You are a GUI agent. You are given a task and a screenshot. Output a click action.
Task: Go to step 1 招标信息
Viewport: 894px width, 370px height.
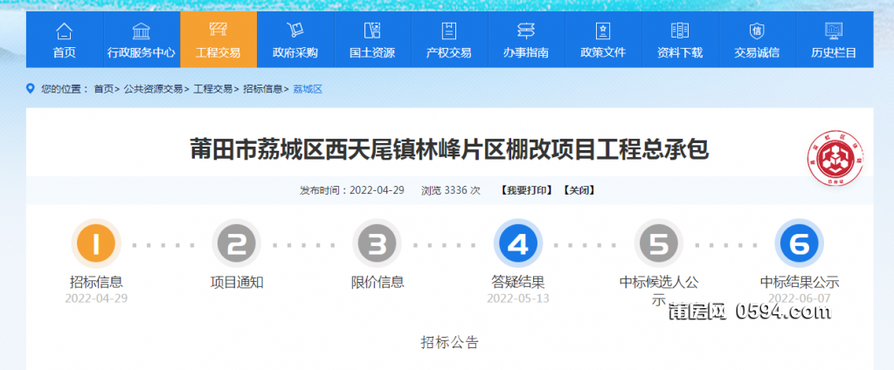[x=96, y=243]
